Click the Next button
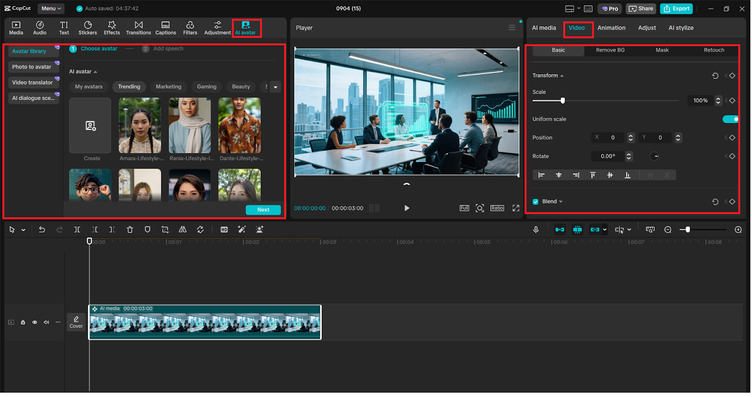 coord(263,210)
